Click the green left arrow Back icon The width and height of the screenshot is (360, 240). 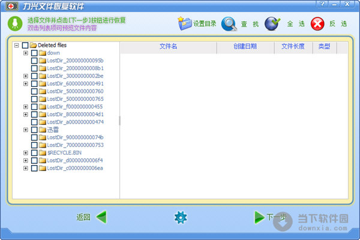101,217
